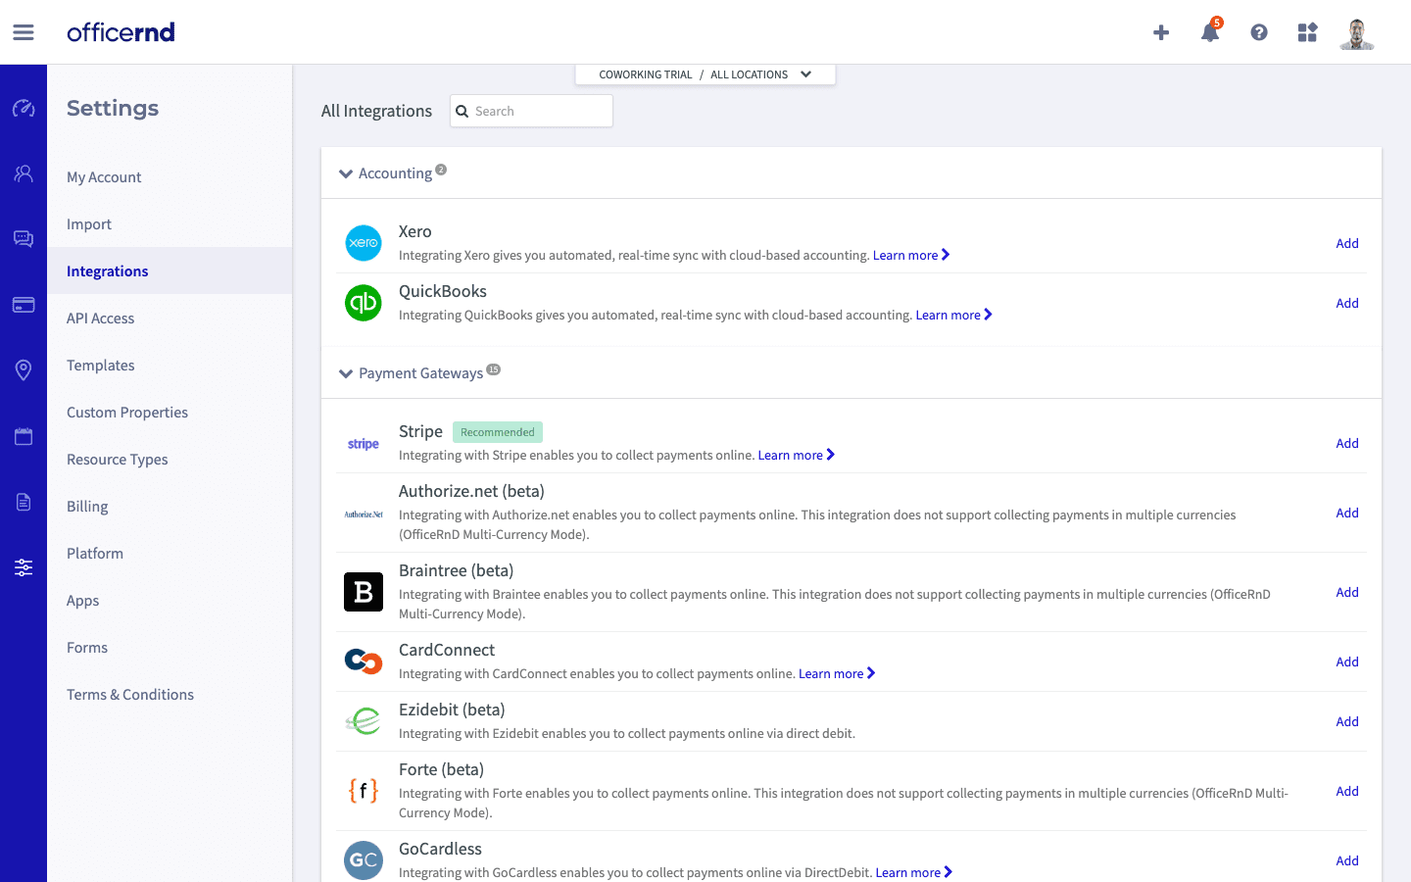Click the community members sidebar icon
Image resolution: width=1411 pixels, height=882 pixels.
click(24, 173)
